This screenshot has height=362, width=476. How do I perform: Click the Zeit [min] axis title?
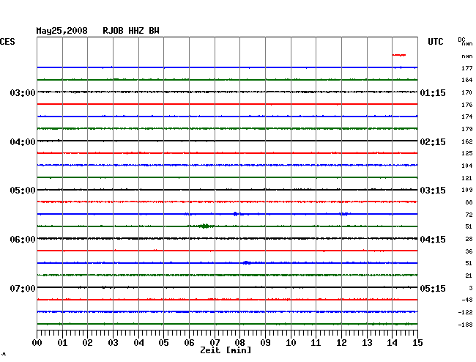pyautogui.click(x=226, y=350)
